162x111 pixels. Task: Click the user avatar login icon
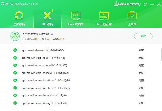[116, 4]
